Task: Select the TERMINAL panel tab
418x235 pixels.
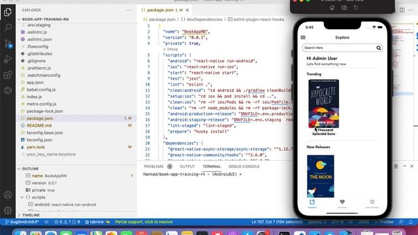Action: [212, 166]
